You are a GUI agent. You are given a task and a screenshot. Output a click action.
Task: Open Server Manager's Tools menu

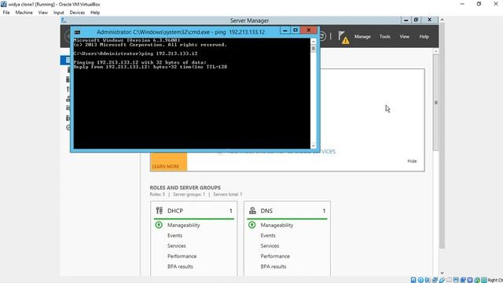click(x=385, y=37)
